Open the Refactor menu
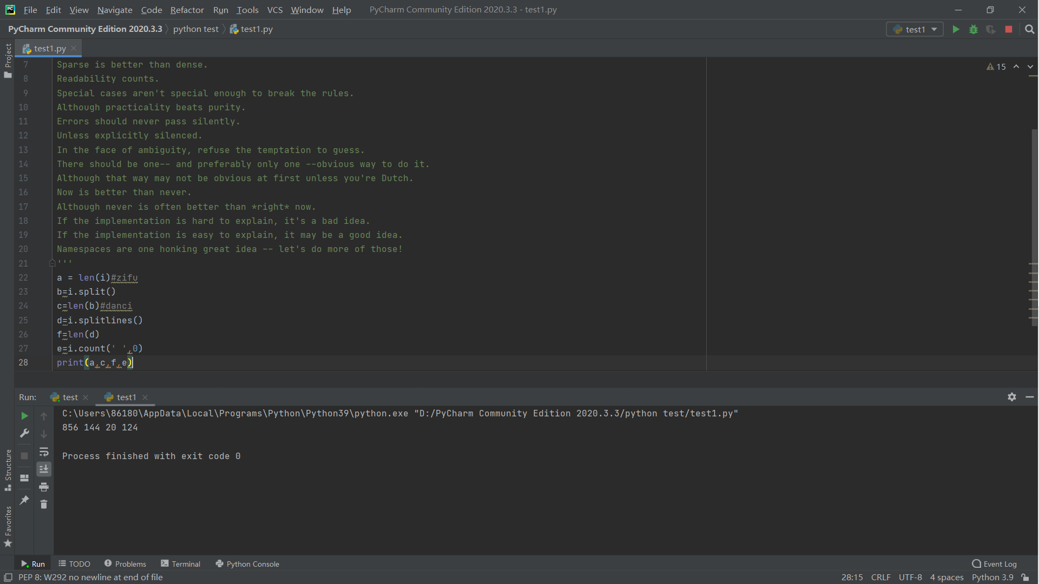The image size is (1039, 584). click(187, 10)
